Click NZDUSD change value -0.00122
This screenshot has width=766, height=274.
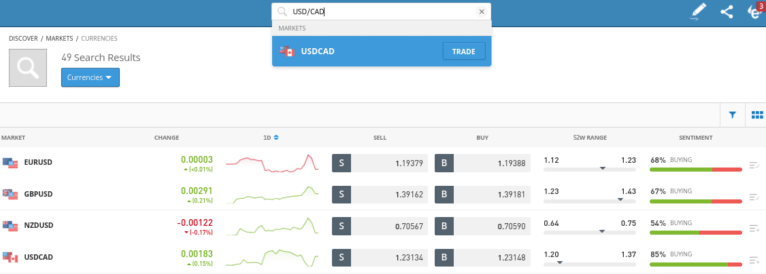point(195,222)
